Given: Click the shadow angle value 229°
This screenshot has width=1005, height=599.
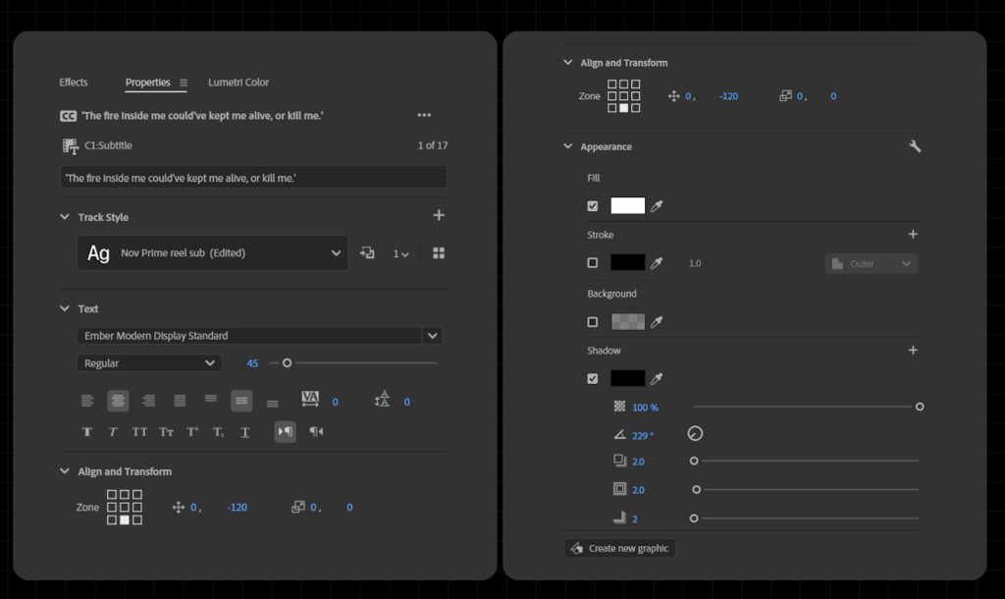Looking at the screenshot, I should pyautogui.click(x=642, y=435).
